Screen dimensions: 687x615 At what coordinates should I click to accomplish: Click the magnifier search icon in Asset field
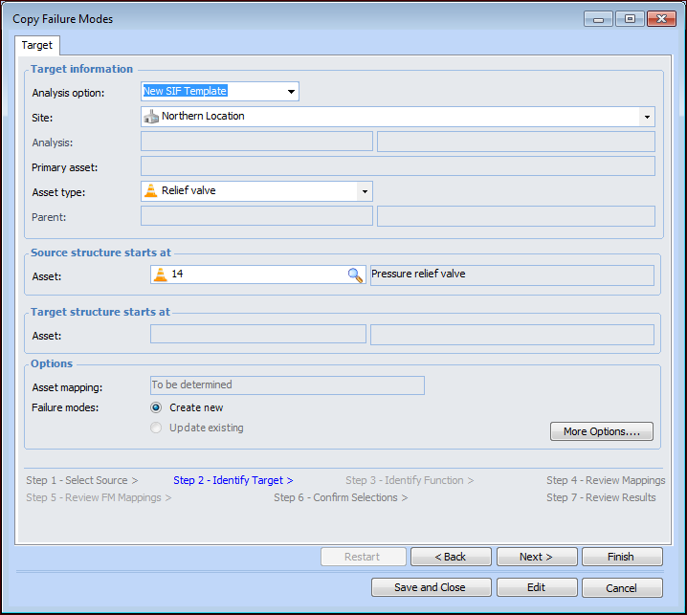354,275
